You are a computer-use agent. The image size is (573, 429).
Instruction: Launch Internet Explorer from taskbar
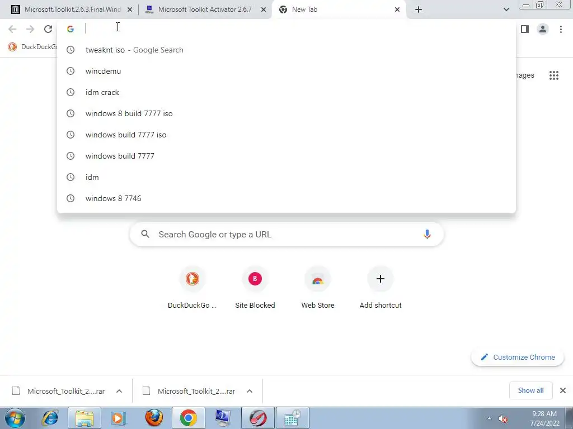click(x=50, y=418)
